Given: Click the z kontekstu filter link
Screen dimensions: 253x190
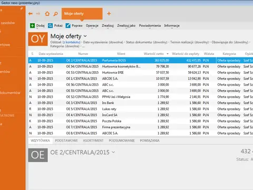Looking at the screenshot, I should pyautogui.click(x=71, y=42).
